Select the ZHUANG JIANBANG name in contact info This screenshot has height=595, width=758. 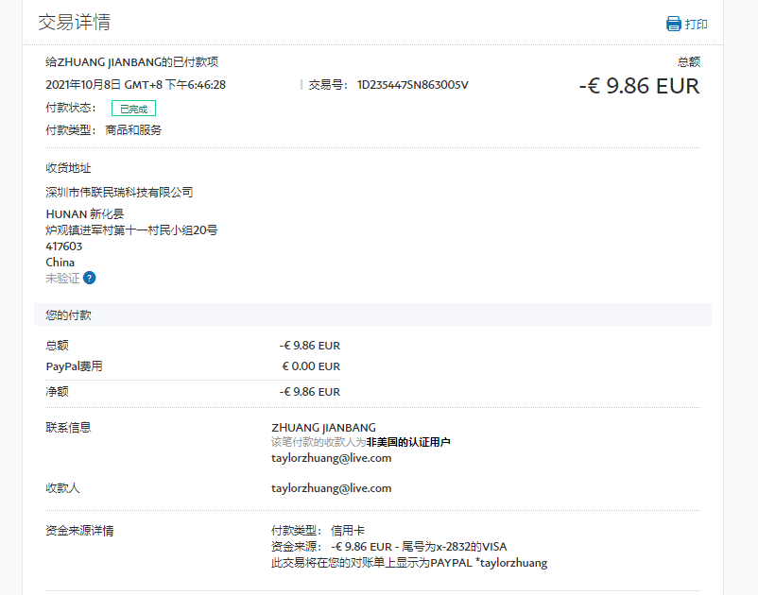pyautogui.click(x=323, y=428)
